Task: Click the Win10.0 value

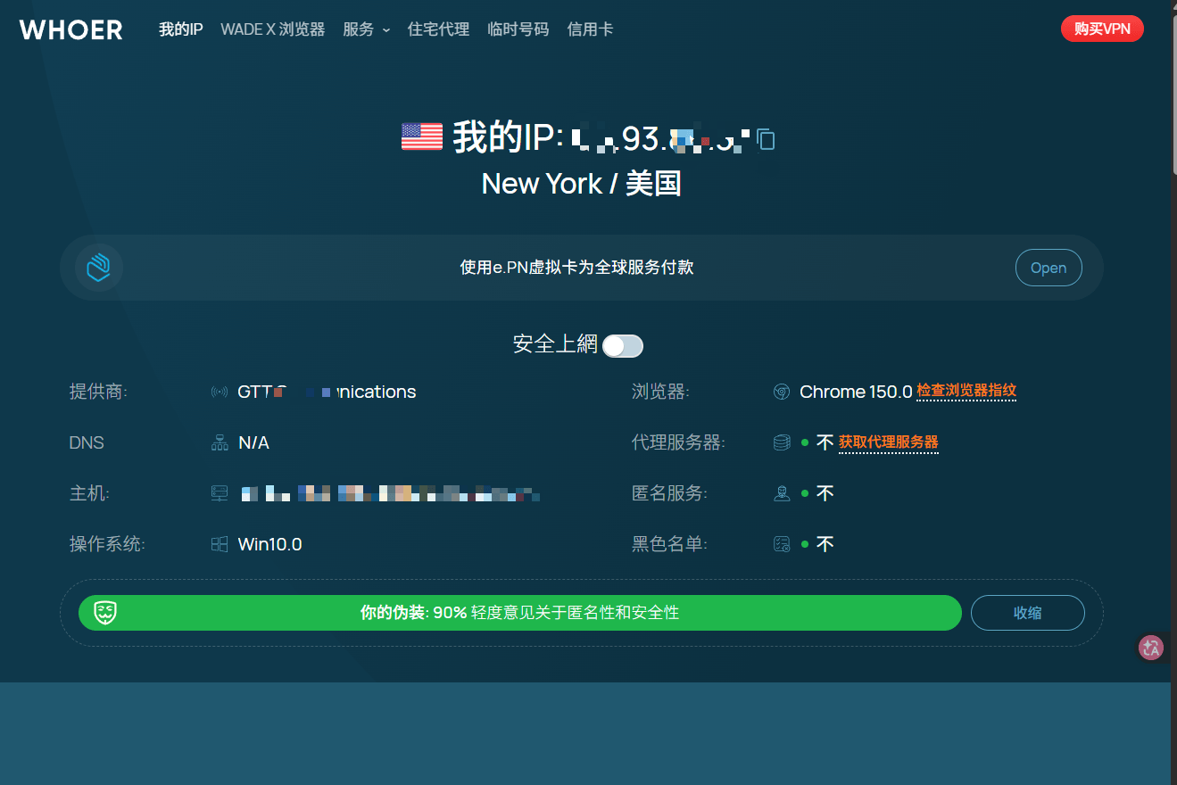Action: (x=269, y=544)
